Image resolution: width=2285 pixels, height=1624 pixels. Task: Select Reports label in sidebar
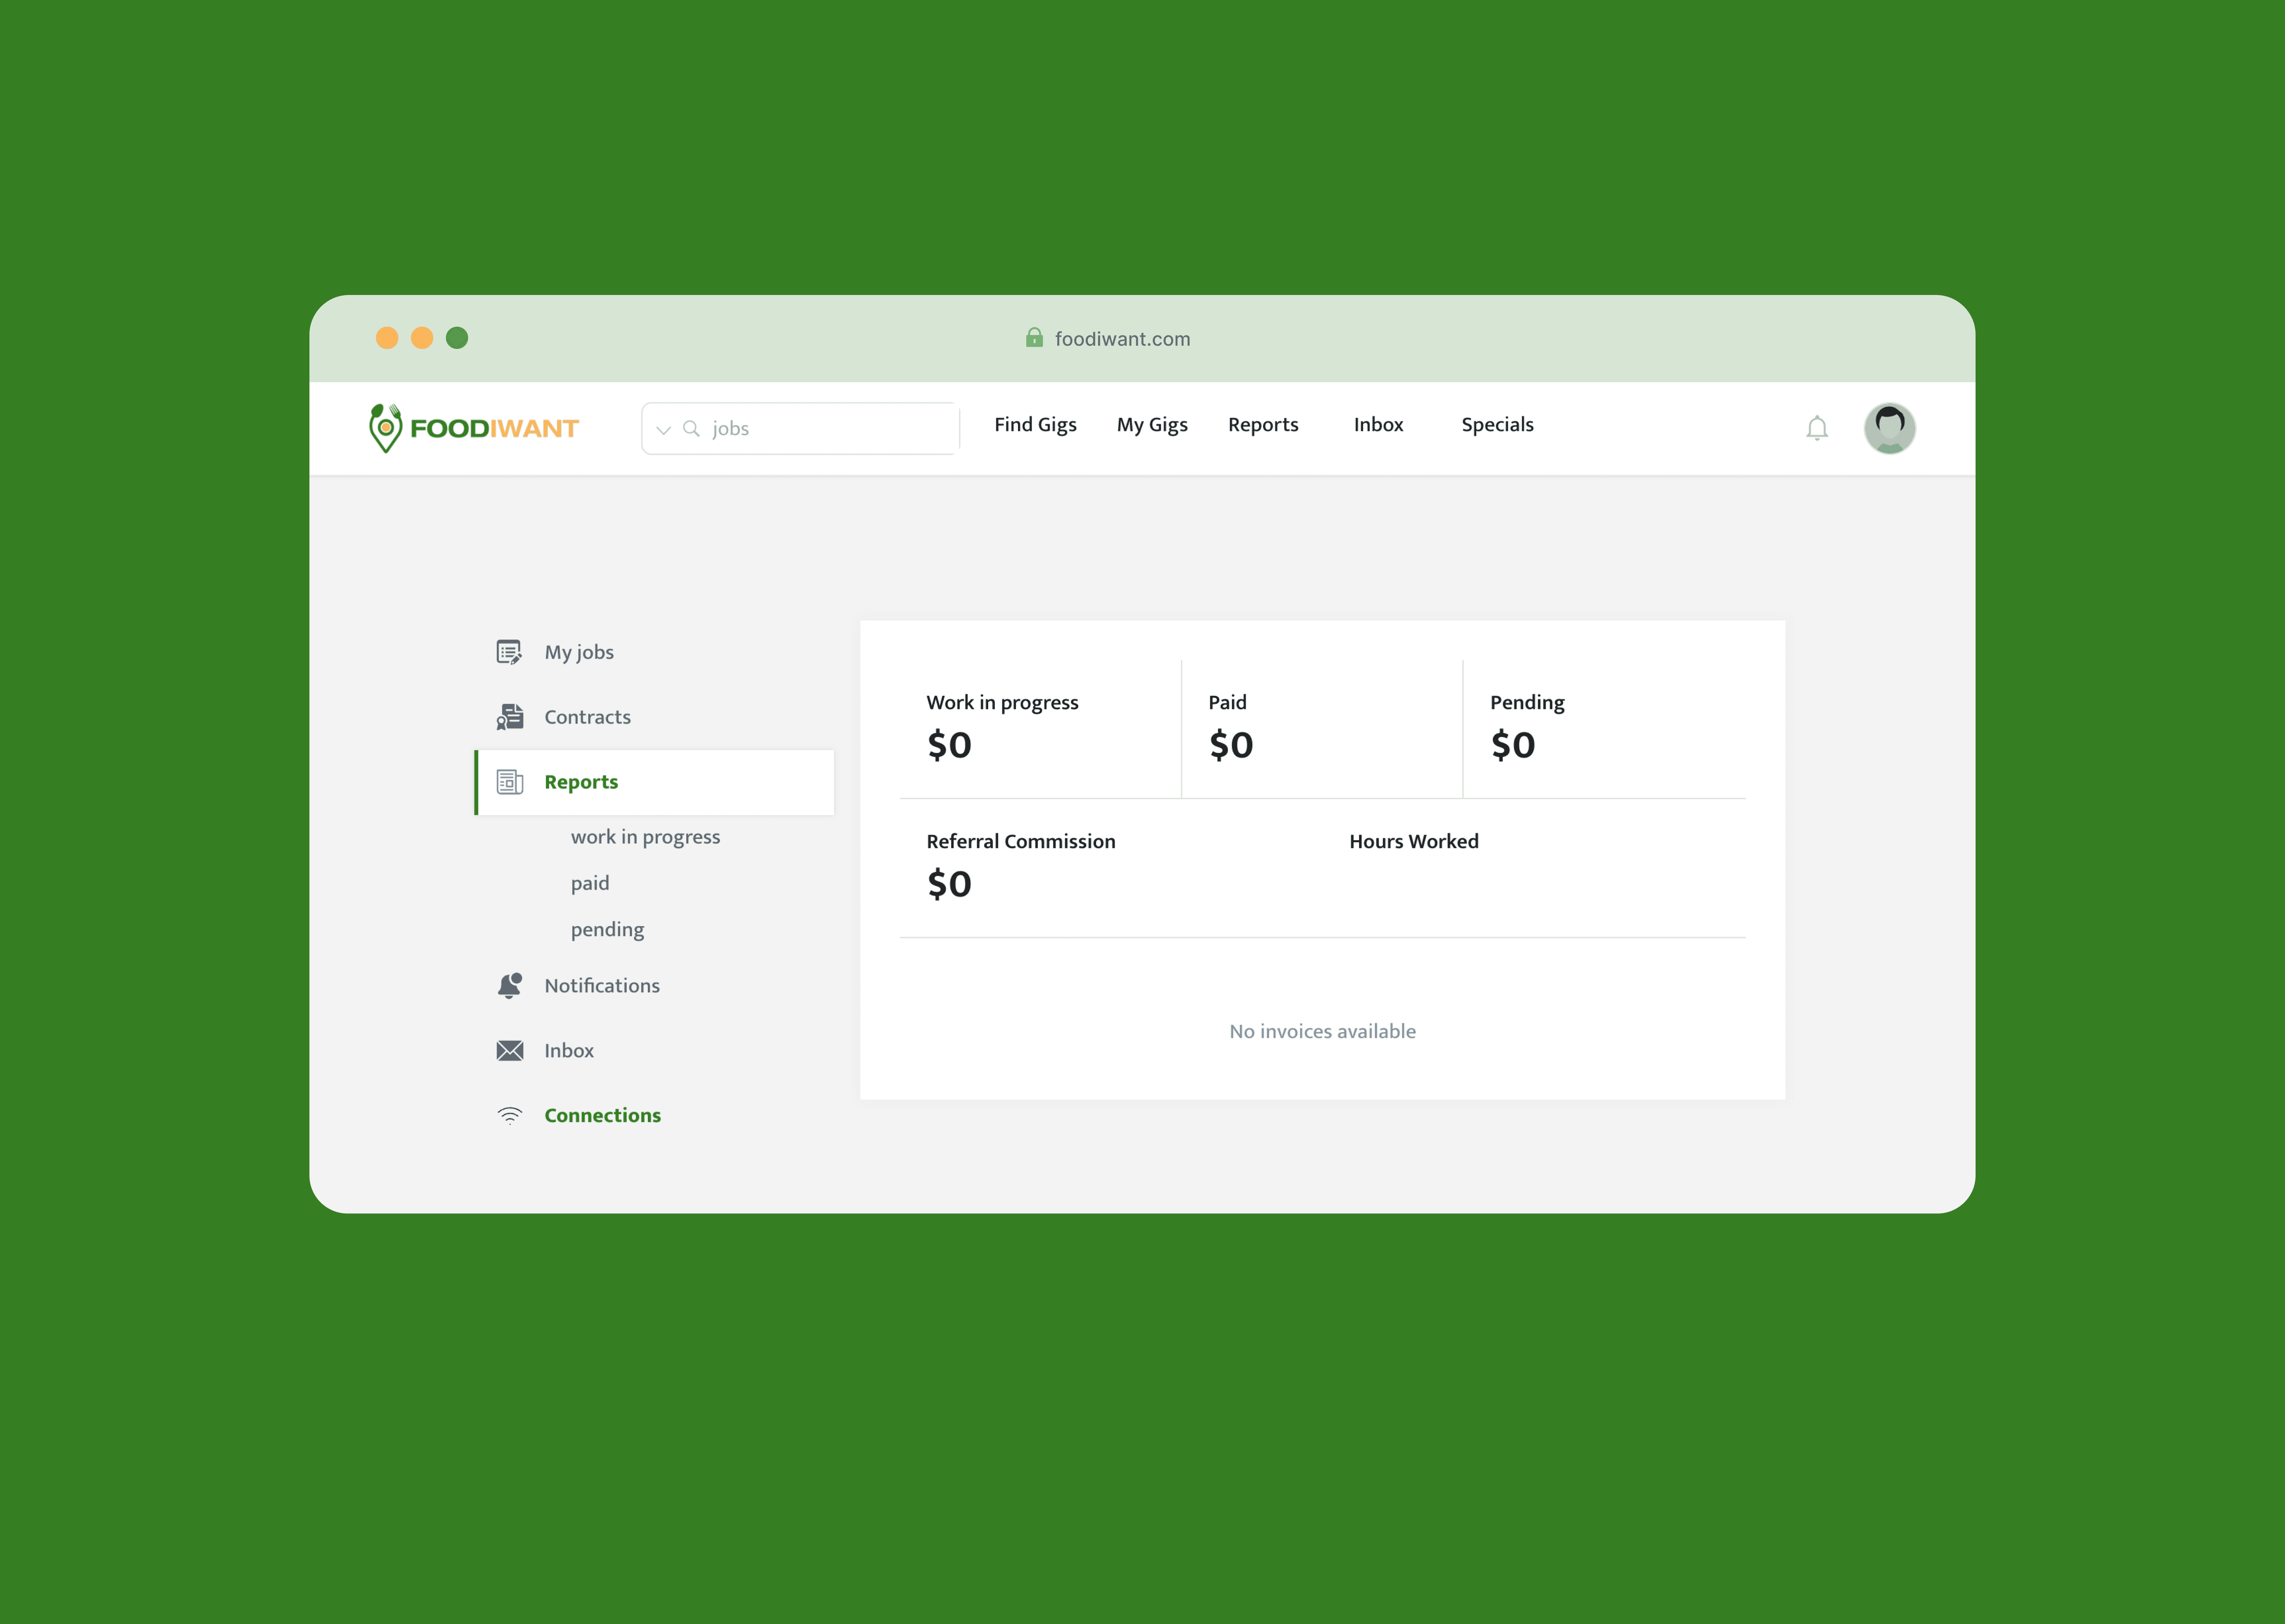tap(581, 782)
